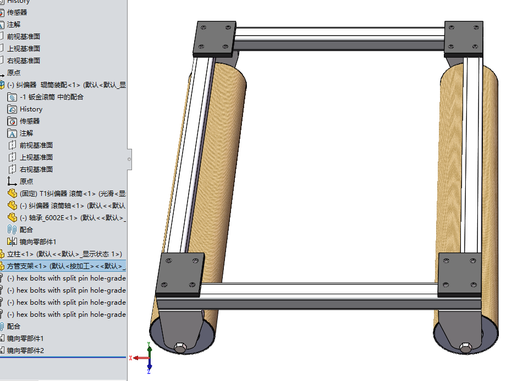
Task: Click the indented 传感器 sensor folder icon
Action: coord(12,121)
